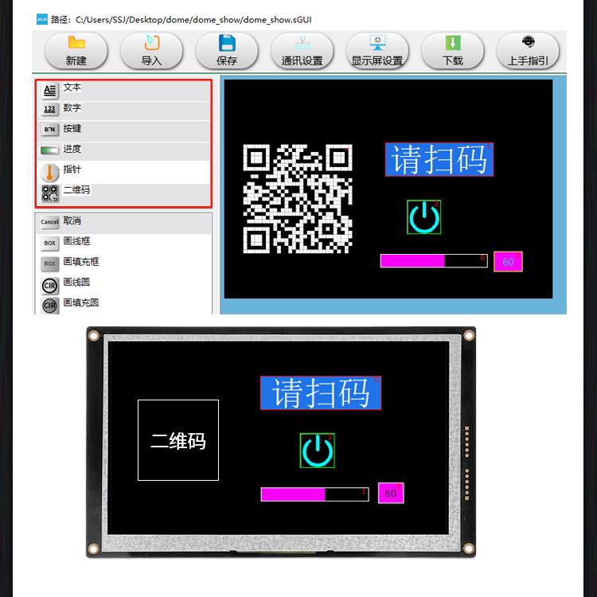
Task: Save the project with 保存 button
Action: [x=227, y=51]
